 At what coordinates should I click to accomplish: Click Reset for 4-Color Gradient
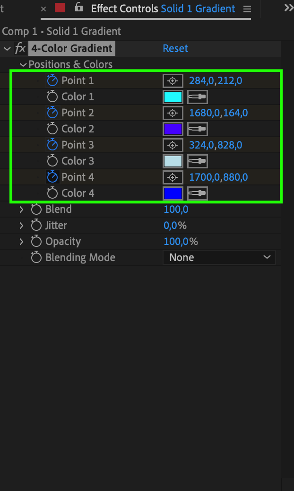point(175,48)
